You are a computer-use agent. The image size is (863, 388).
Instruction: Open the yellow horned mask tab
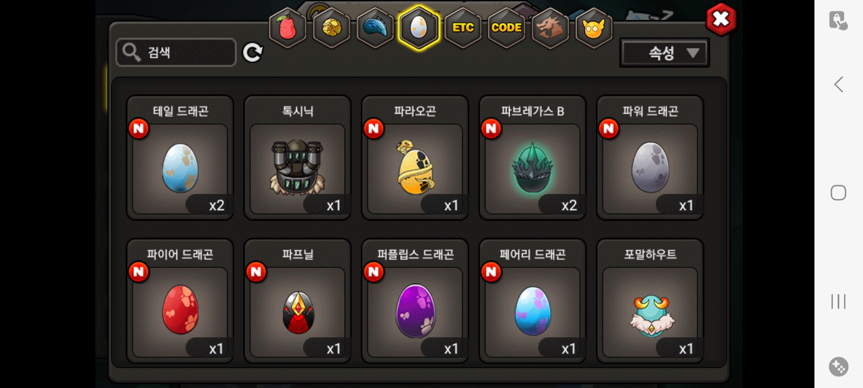tap(593, 27)
